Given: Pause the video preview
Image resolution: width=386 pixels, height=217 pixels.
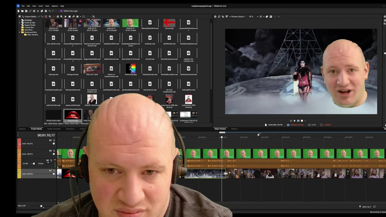Looking at the screenshot, I should click(x=298, y=121).
